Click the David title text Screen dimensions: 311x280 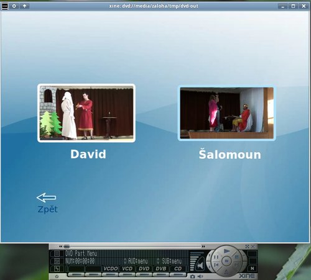88,154
